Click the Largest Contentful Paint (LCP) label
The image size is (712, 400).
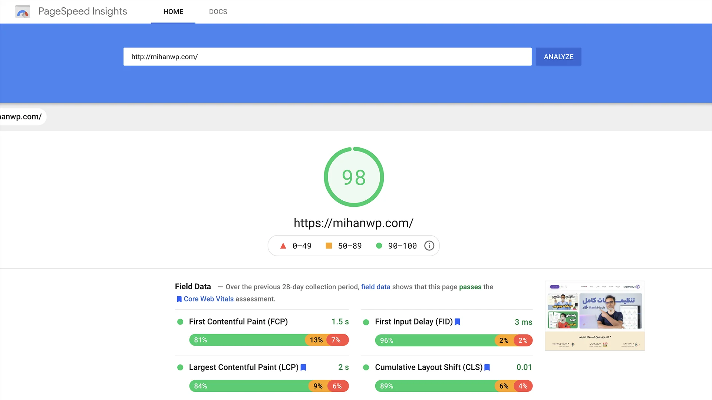pos(244,367)
